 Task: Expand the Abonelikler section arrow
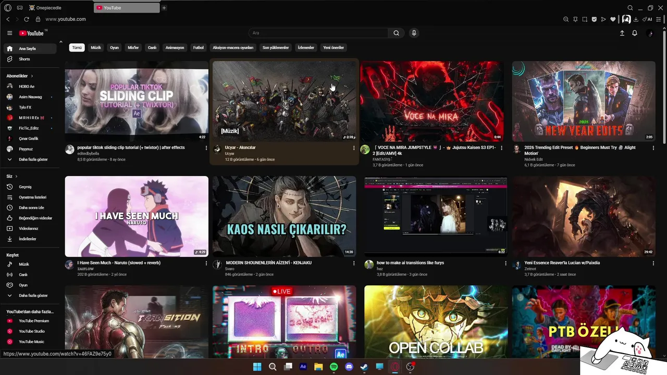click(32, 76)
